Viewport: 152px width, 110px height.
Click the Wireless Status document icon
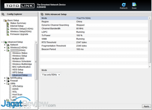[10, 53]
